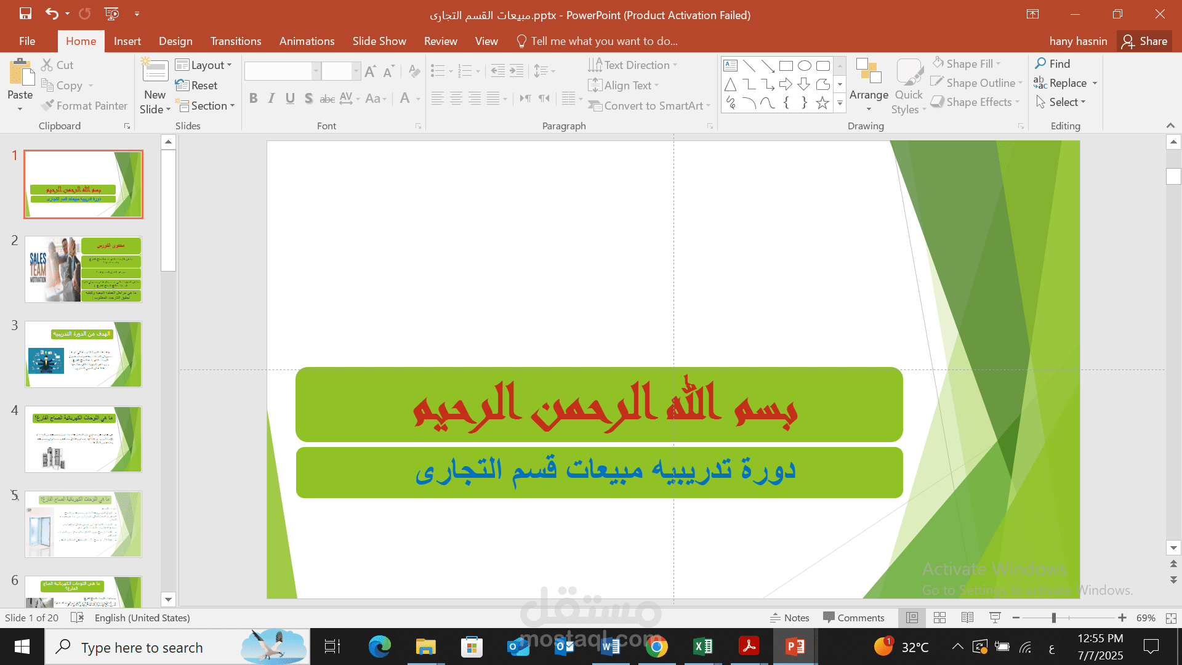
Task: Open the Layout dropdown
Action: click(x=204, y=65)
